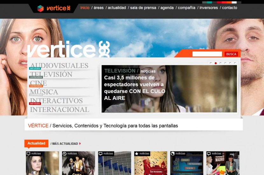Click the speech bubble icon on EU flags card
The image size is (264, 175).
coord(101,154)
